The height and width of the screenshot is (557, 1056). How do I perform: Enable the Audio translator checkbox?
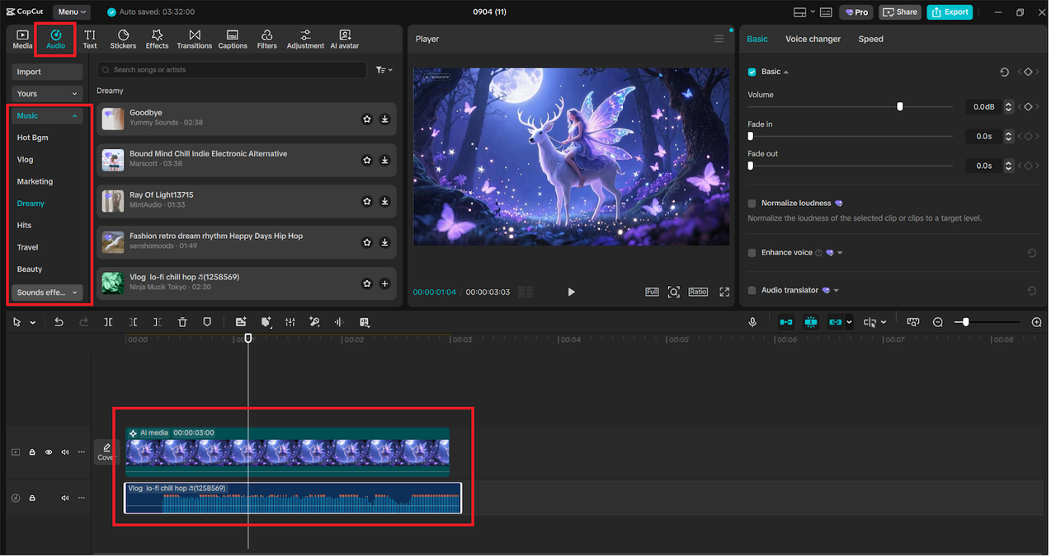click(x=752, y=290)
